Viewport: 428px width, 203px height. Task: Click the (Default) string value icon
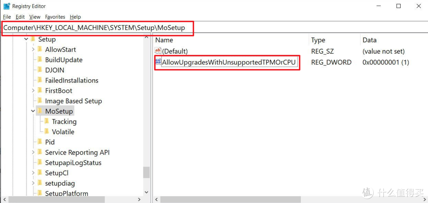coord(158,51)
